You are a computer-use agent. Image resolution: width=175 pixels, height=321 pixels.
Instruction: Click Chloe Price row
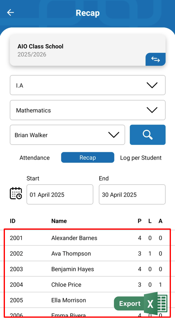pyautogui.click(x=88, y=285)
